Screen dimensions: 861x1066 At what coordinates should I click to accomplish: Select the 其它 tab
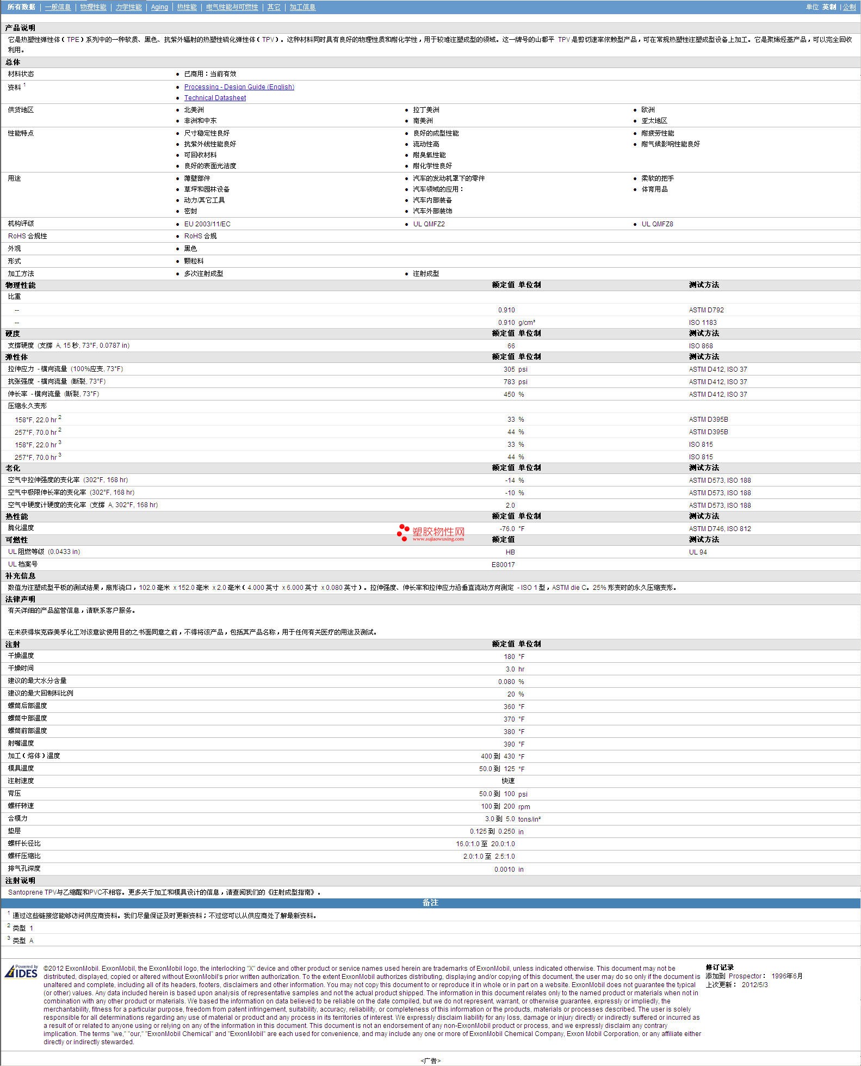click(x=274, y=7)
